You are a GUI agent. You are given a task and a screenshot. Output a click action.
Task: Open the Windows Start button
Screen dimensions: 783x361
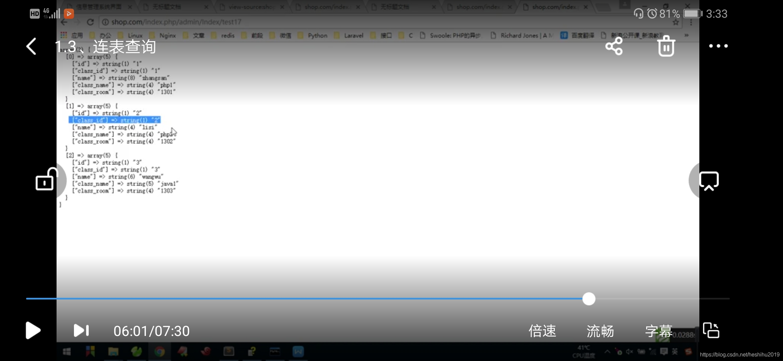tap(67, 352)
